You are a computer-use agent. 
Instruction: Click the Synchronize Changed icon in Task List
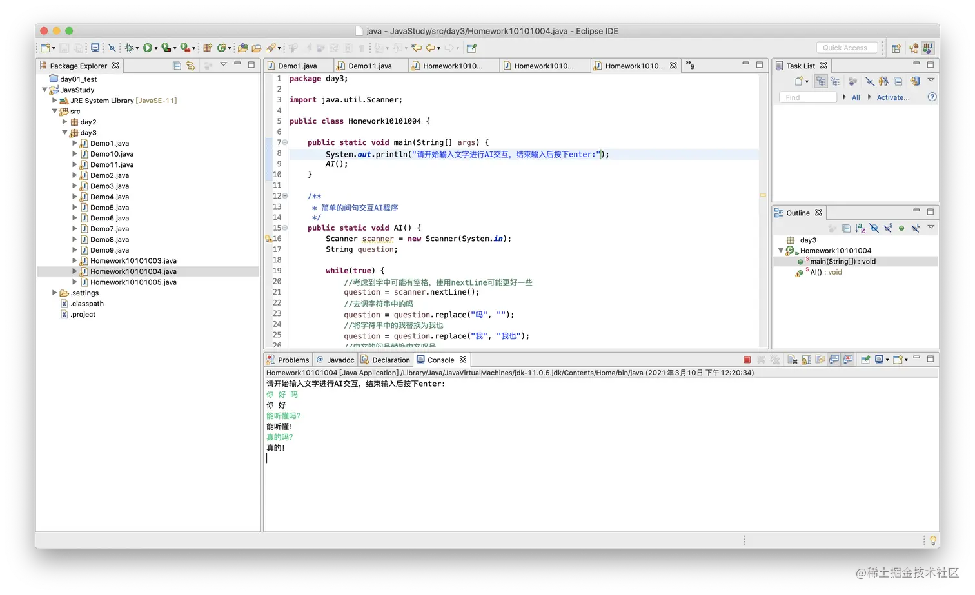click(x=915, y=81)
